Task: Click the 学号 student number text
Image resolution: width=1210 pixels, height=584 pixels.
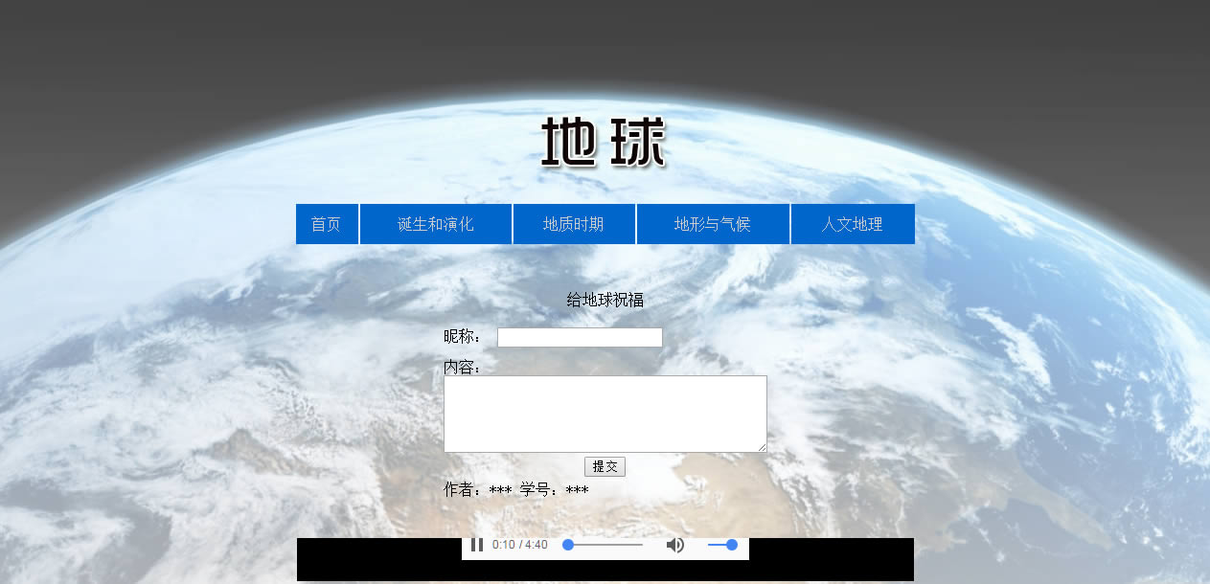Action: click(555, 490)
